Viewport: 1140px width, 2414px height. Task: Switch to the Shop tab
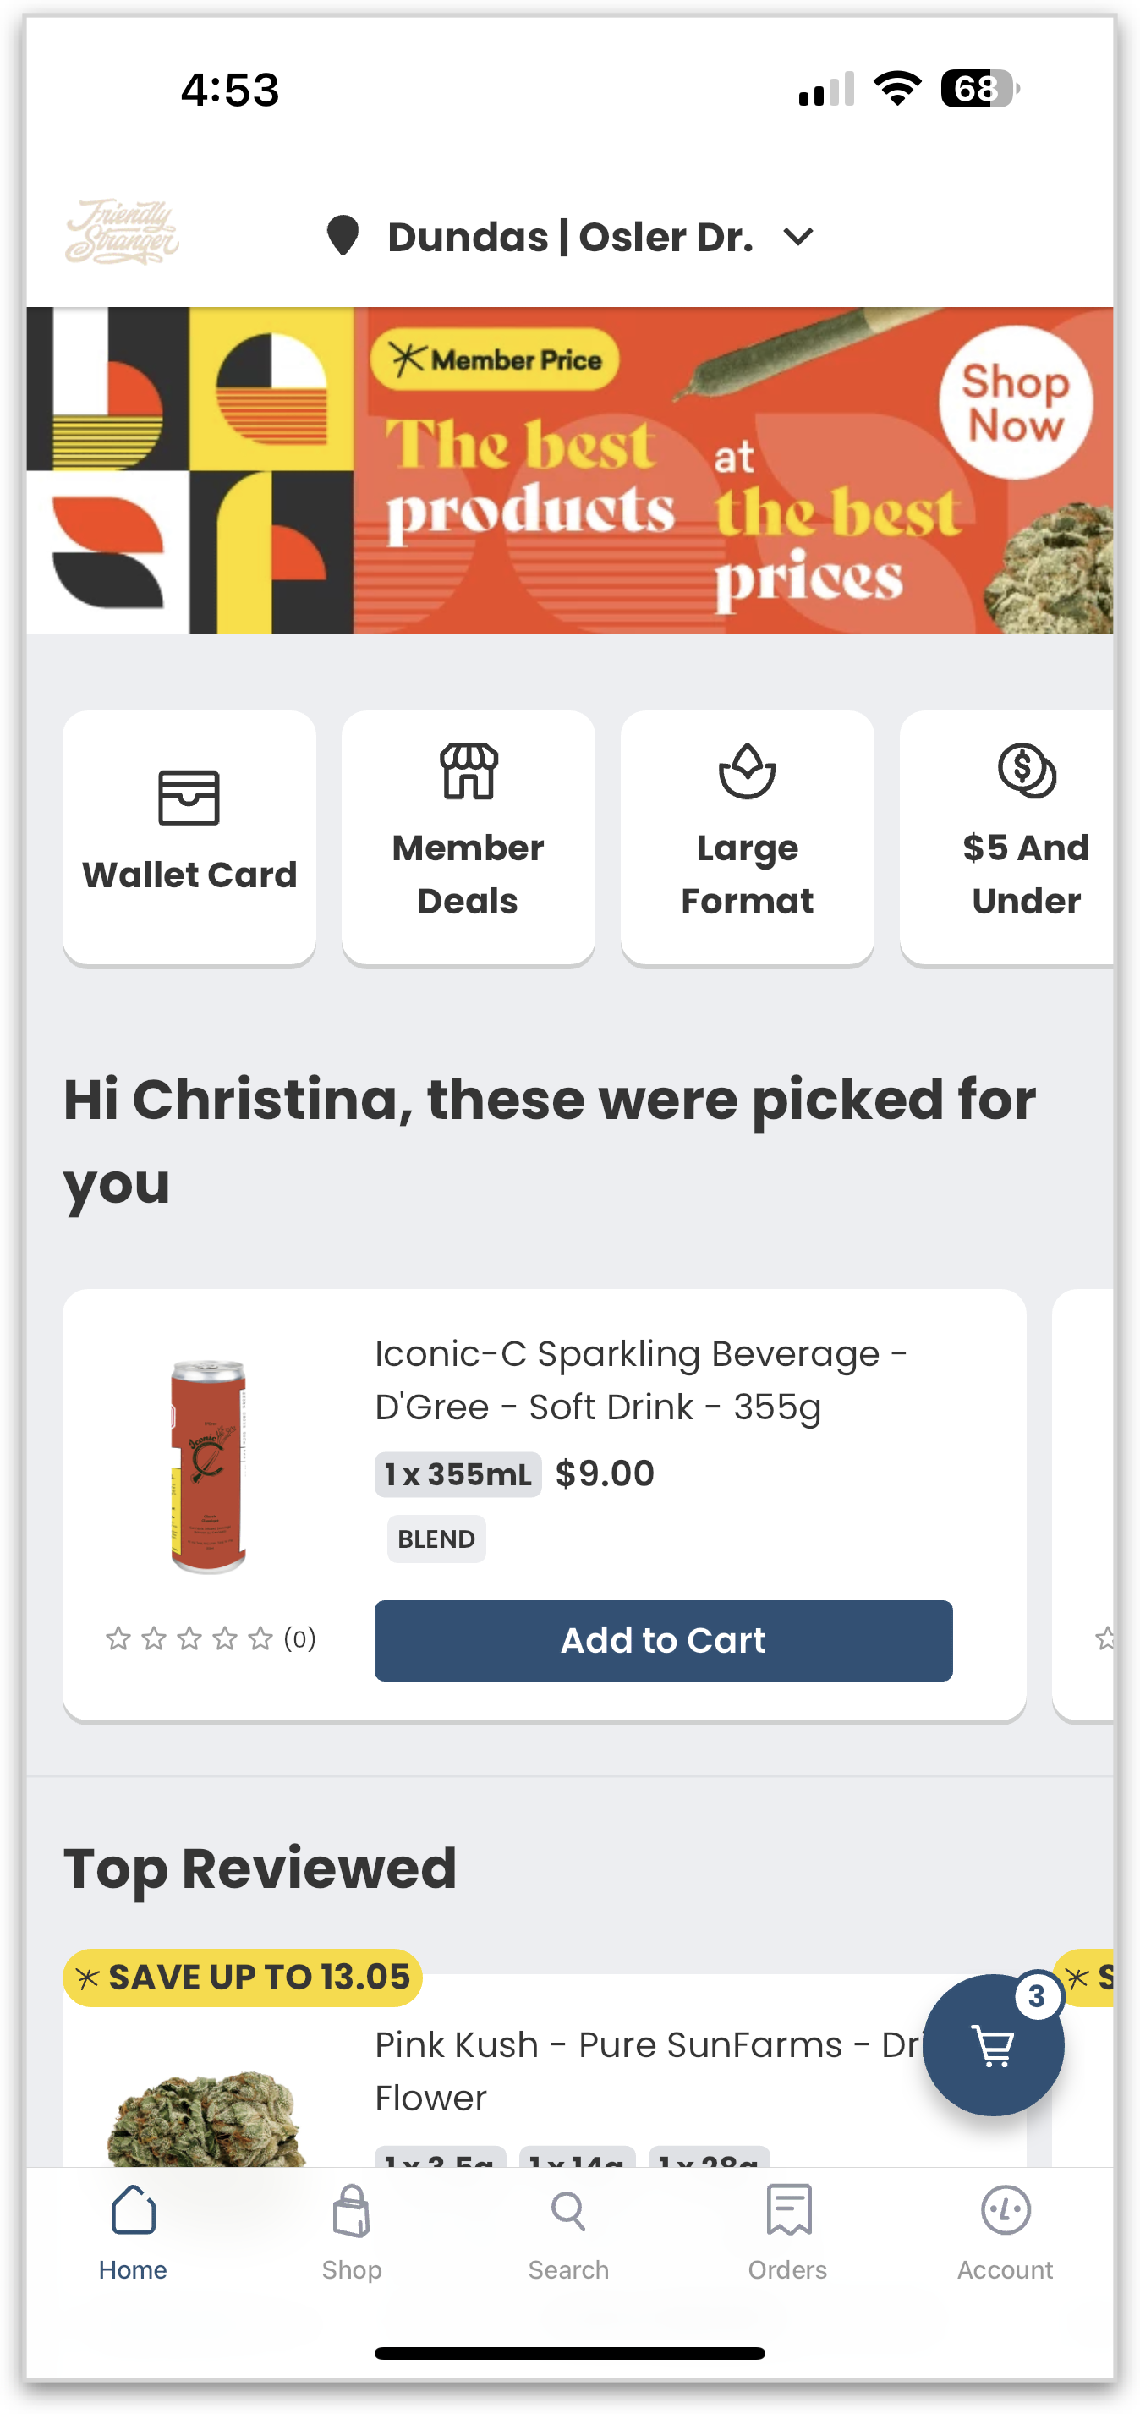coord(351,2231)
